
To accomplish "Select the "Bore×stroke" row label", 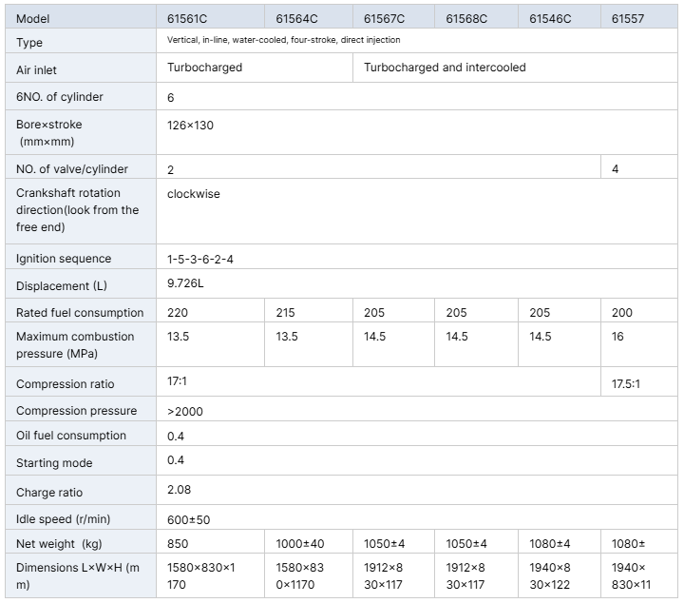I will [49, 125].
